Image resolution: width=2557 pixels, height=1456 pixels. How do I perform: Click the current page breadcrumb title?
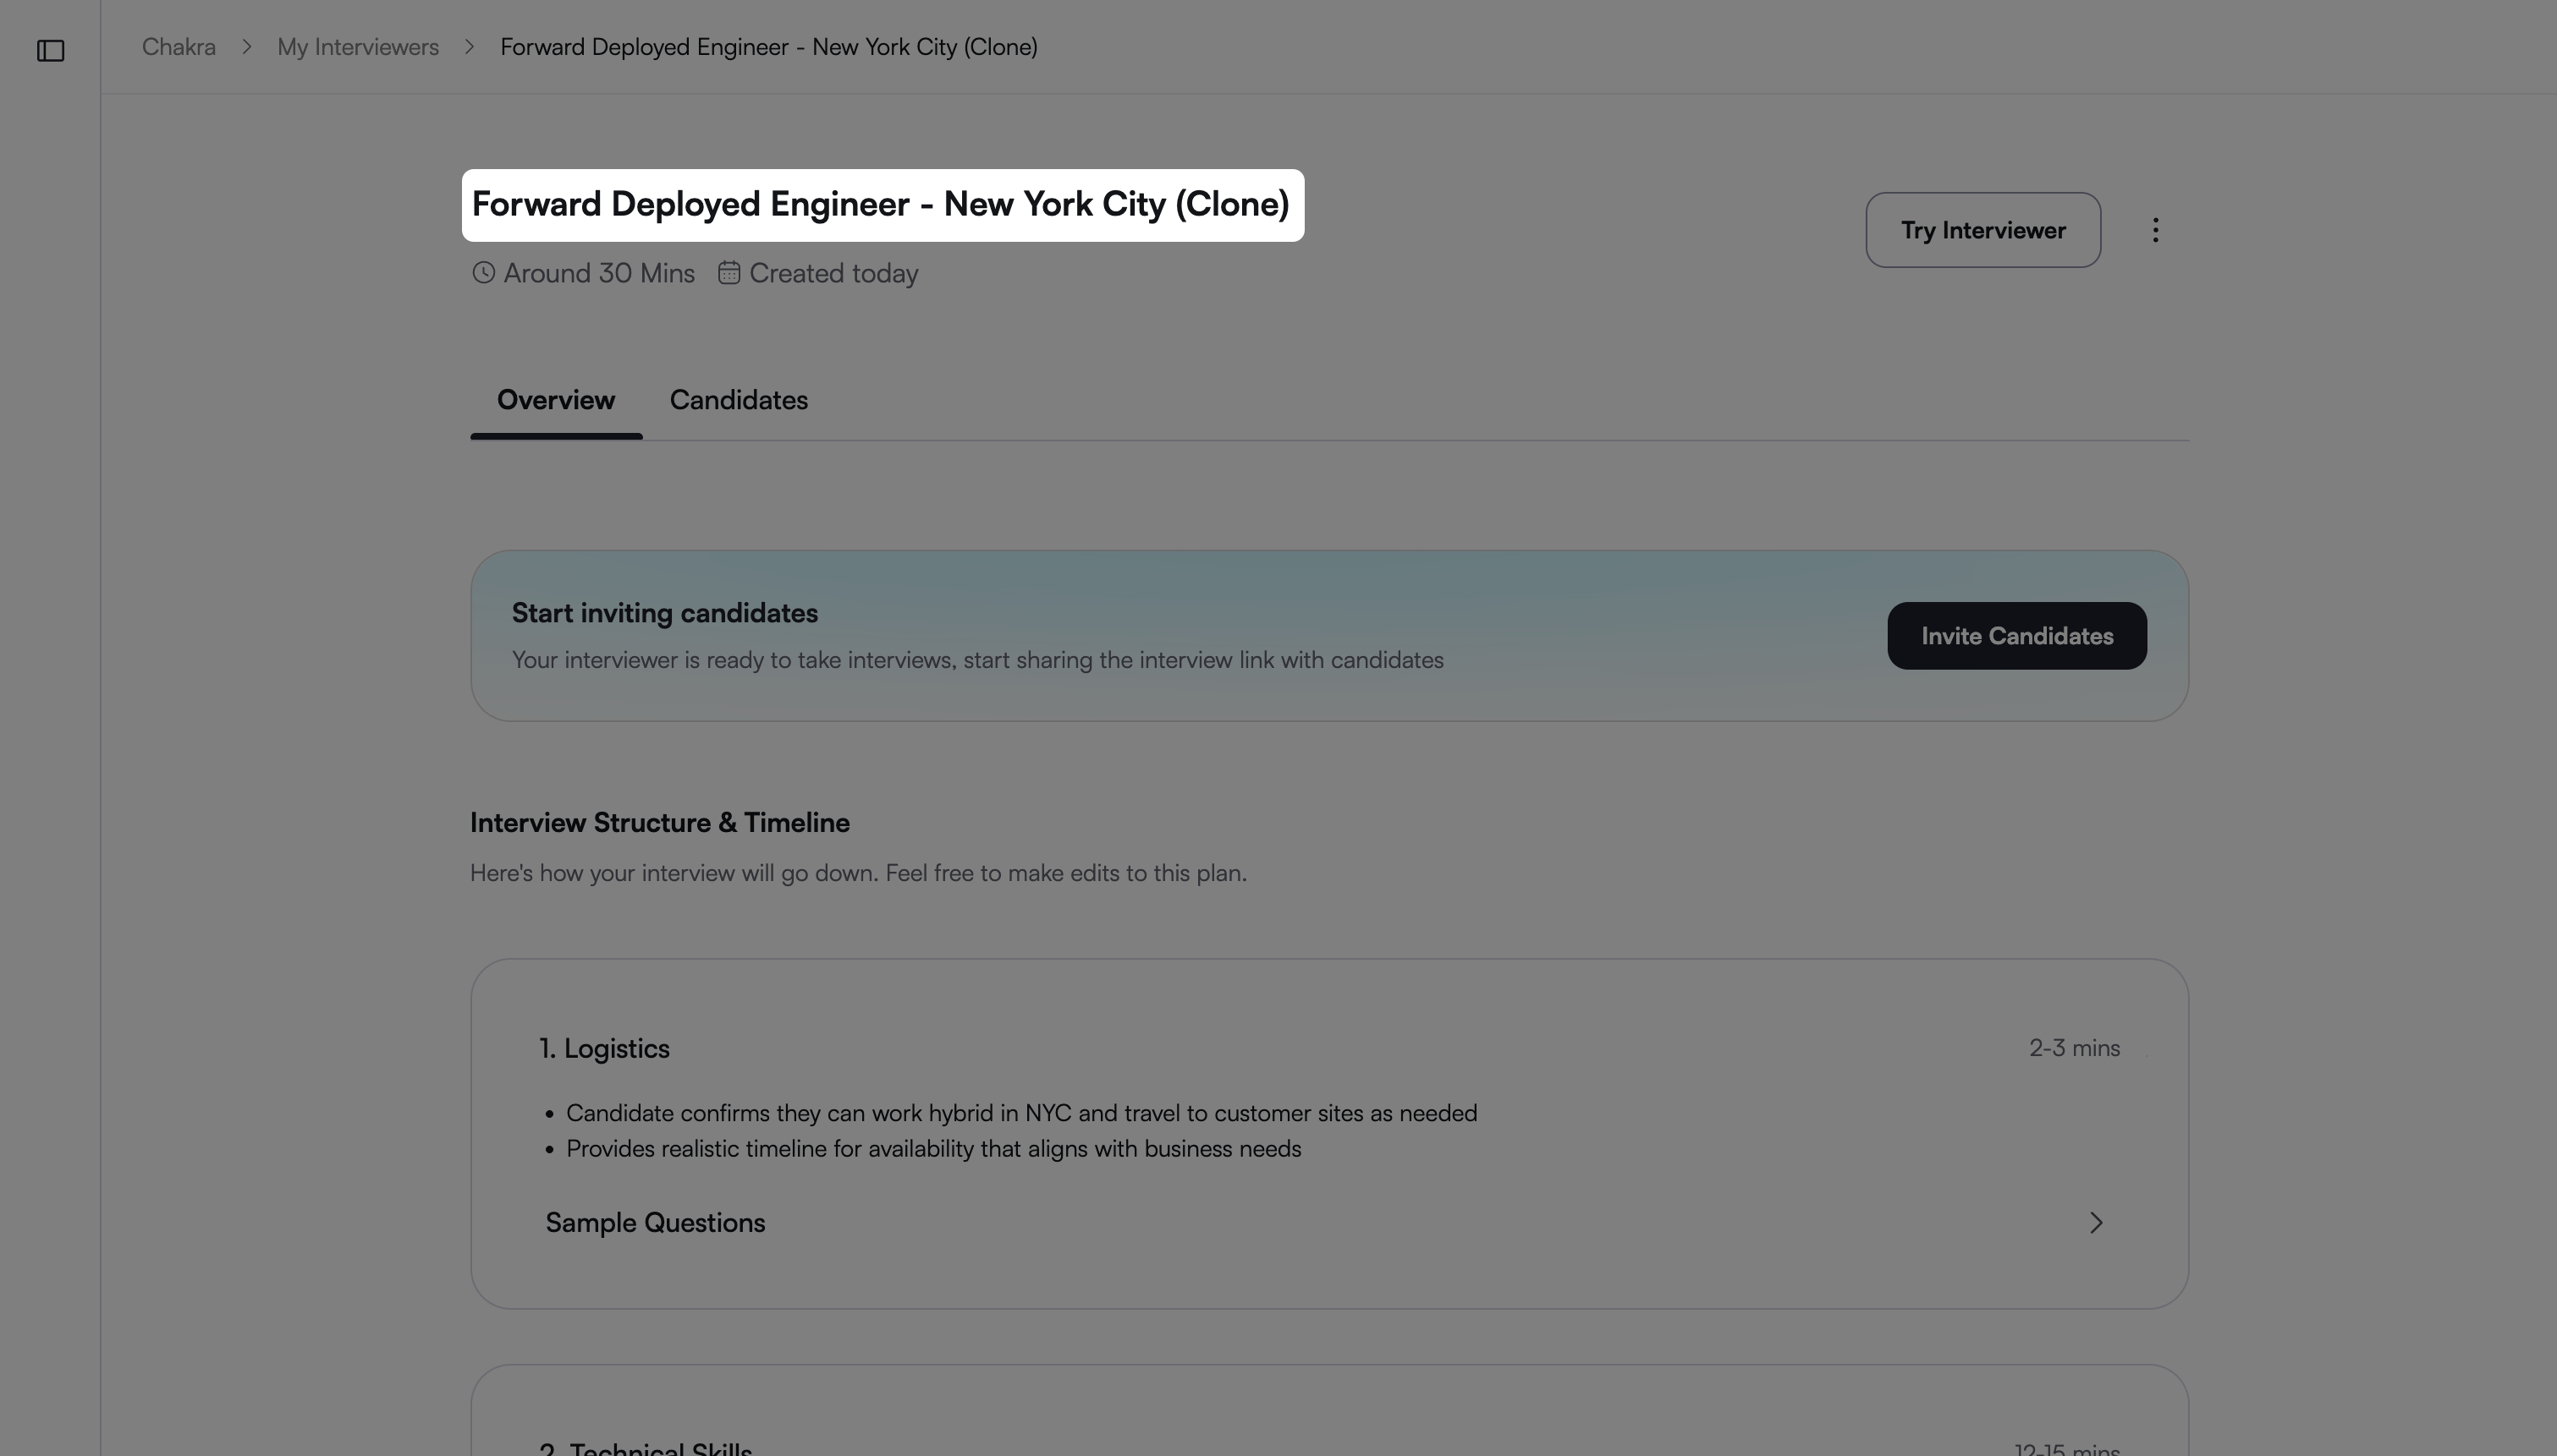click(768, 47)
